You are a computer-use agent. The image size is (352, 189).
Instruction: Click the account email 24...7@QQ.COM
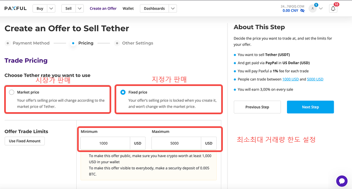point(292,6)
